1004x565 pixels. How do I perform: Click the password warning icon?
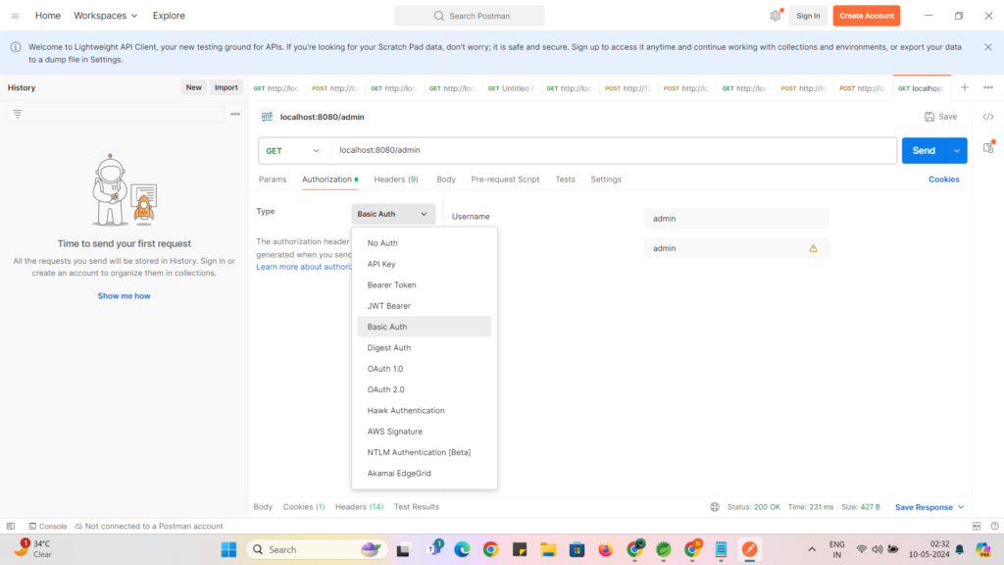click(813, 248)
